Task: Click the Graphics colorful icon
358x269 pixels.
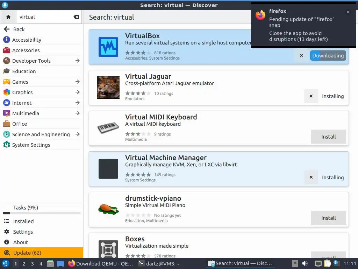Action: [7, 92]
